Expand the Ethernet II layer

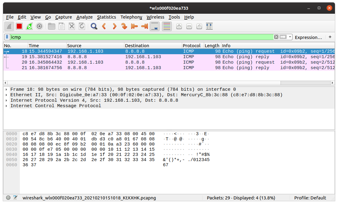[7, 95]
